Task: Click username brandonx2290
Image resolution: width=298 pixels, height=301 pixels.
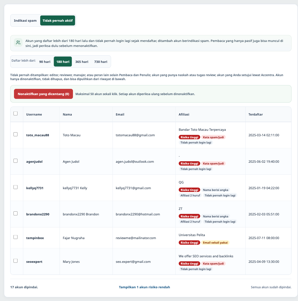Action: 38,214
